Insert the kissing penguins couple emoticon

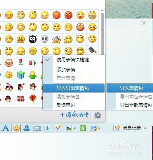tap(9, 87)
